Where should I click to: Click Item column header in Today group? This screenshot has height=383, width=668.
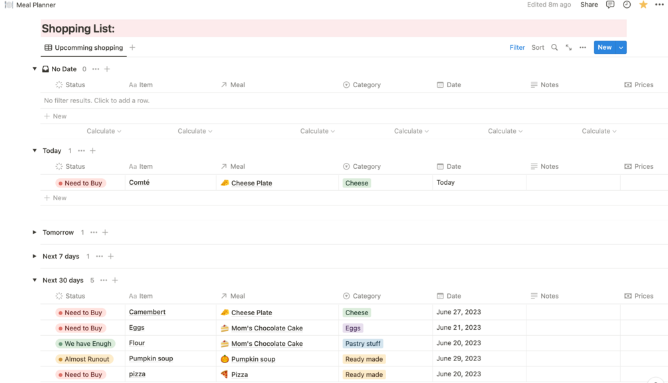(141, 167)
